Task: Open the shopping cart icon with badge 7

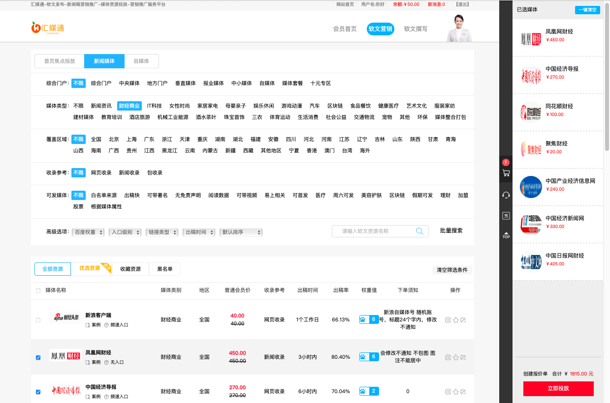Action: click(x=506, y=173)
